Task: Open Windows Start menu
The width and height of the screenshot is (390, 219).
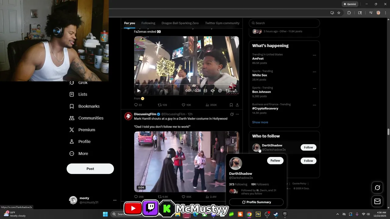Action: (105, 214)
